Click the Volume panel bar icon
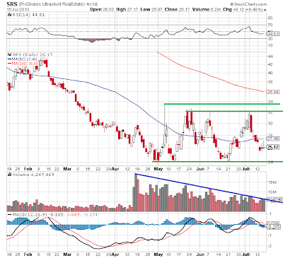This screenshot has width=283, height=258. [10, 175]
